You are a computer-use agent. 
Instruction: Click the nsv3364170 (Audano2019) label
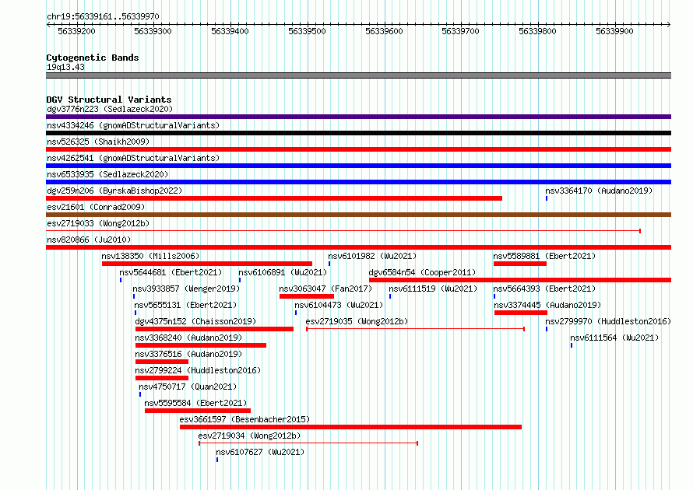pos(599,191)
